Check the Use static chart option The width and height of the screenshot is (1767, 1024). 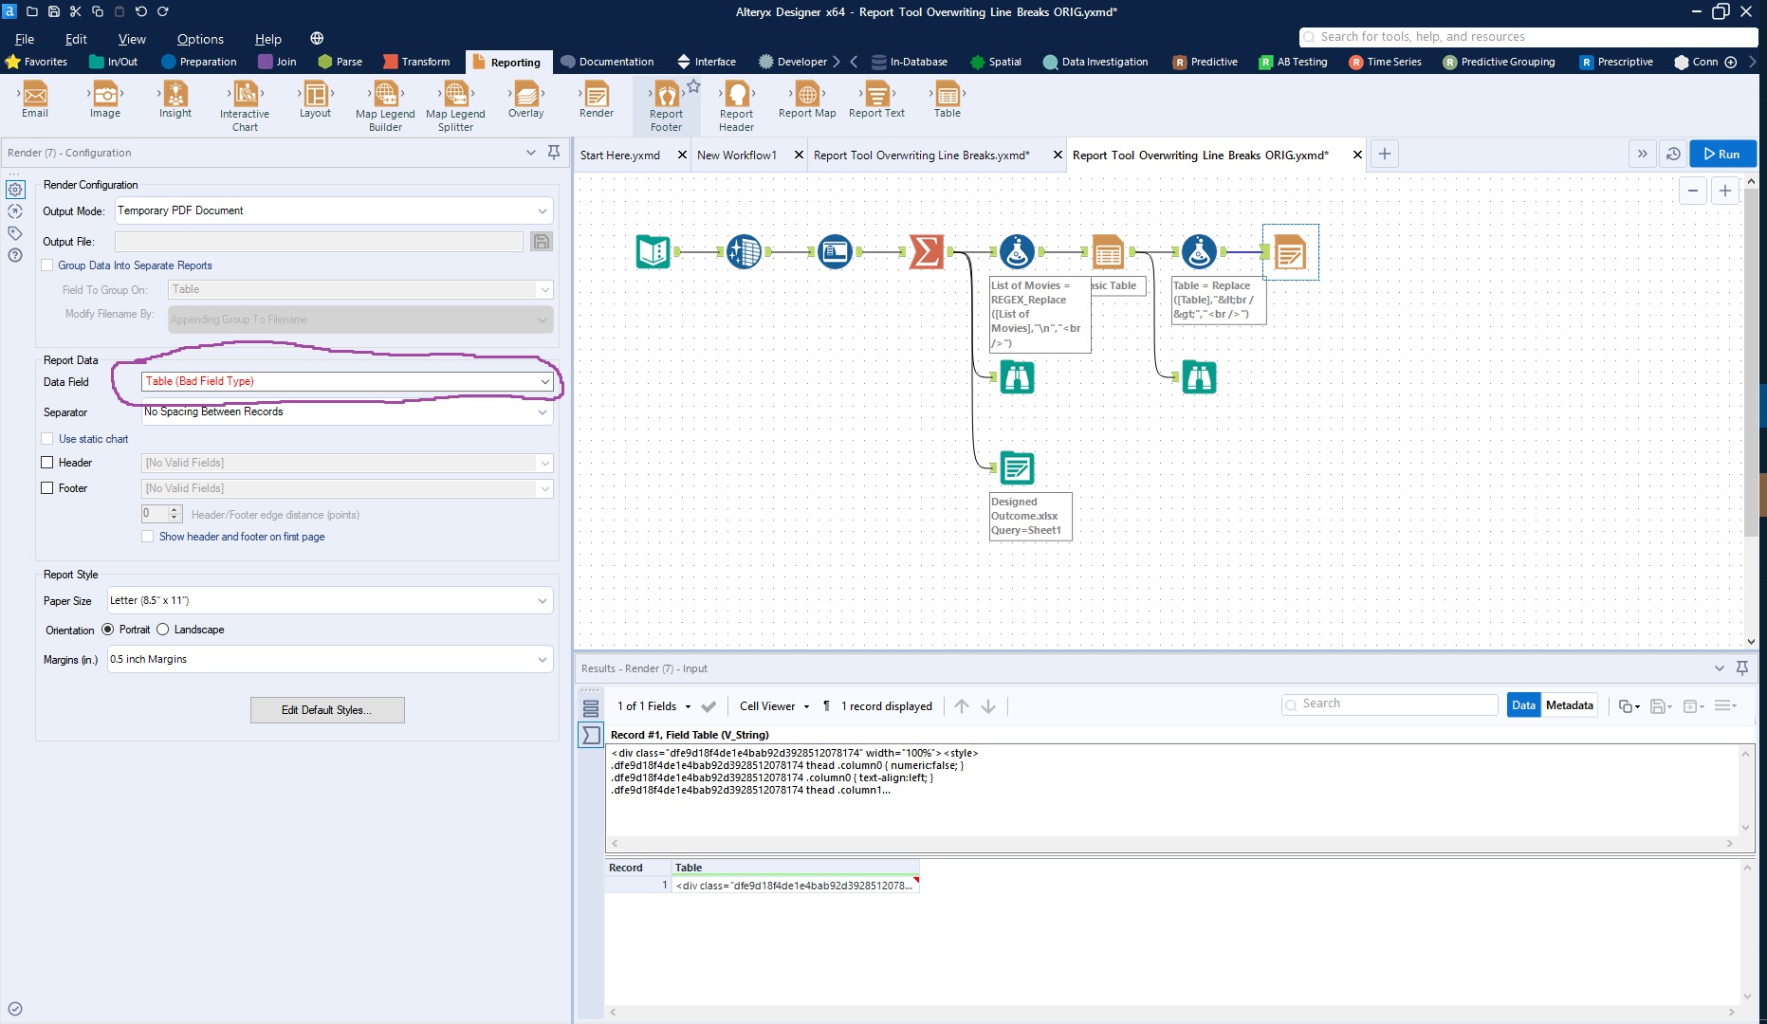point(47,438)
